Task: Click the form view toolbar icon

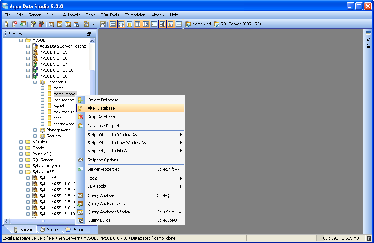Action: click(154, 24)
